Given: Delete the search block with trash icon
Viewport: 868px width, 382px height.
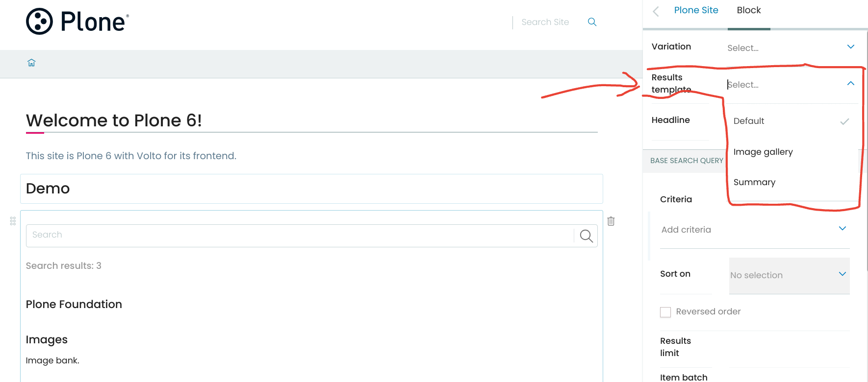Looking at the screenshot, I should click(x=611, y=221).
